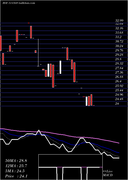Click the Price : 24.1 readout
This screenshot has height=180, width=128.
coord(16,176)
